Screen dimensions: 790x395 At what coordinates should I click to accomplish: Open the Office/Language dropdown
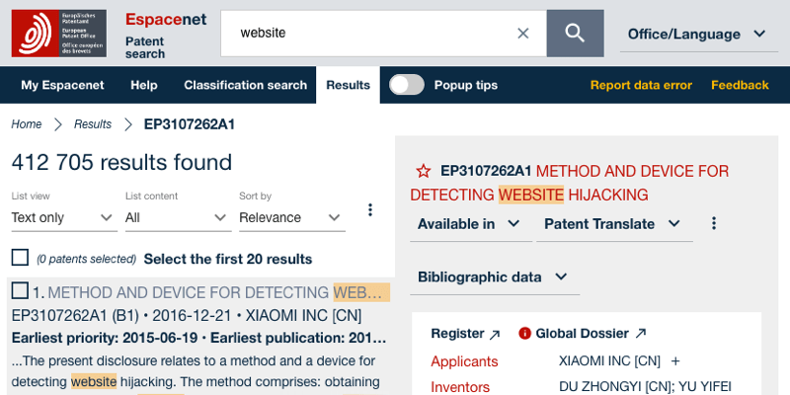(x=696, y=35)
